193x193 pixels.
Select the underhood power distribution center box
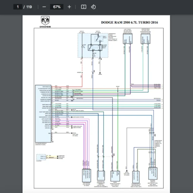[93, 45]
